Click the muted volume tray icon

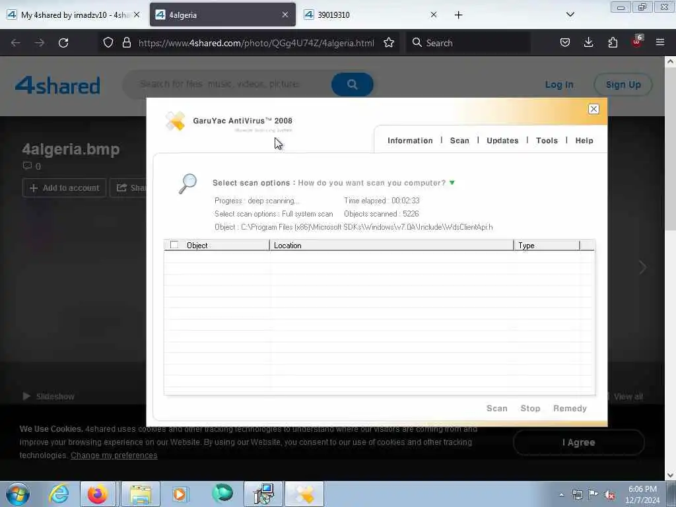pyautogui.click(x=609, y=495)
